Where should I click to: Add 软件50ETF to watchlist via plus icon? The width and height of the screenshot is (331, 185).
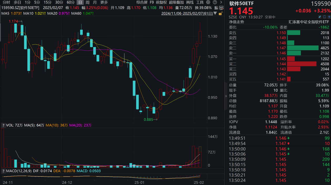pyautogui.click(x=329, y=17)
